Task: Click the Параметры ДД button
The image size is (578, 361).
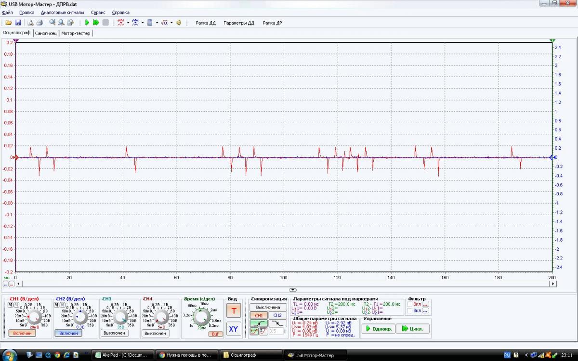Action: (238, 23)
